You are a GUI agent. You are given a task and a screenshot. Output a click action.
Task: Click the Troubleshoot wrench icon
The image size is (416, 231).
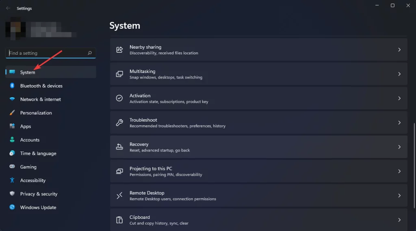click(119, 122)
